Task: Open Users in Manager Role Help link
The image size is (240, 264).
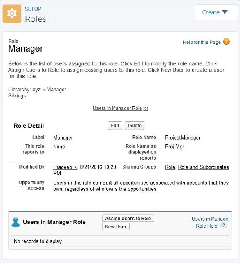Action: [x=211, y=222]
